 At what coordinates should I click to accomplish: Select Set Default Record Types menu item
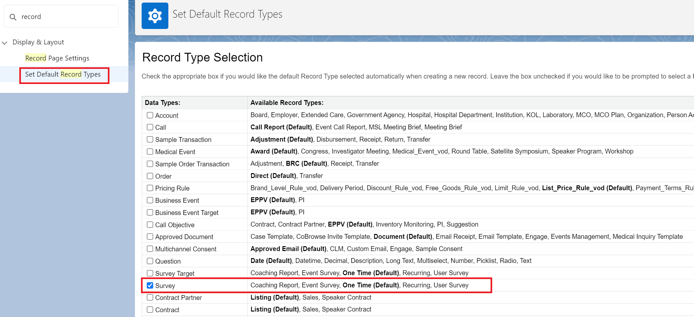click(x=63, y=74)
